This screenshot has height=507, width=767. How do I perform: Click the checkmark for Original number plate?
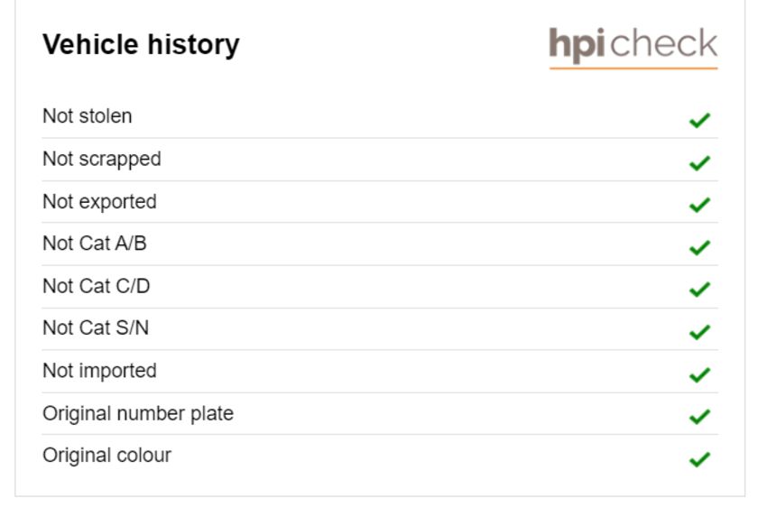pos(699,417)
